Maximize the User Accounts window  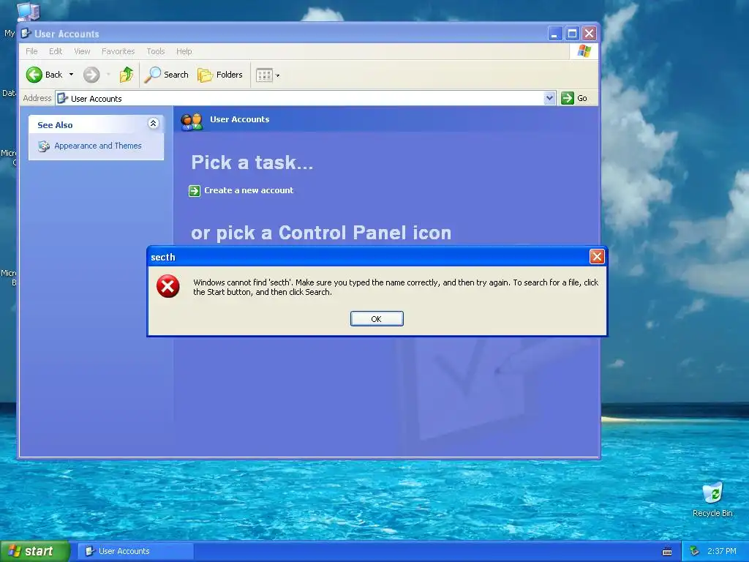pyautogui.click(x=572, y=34)
